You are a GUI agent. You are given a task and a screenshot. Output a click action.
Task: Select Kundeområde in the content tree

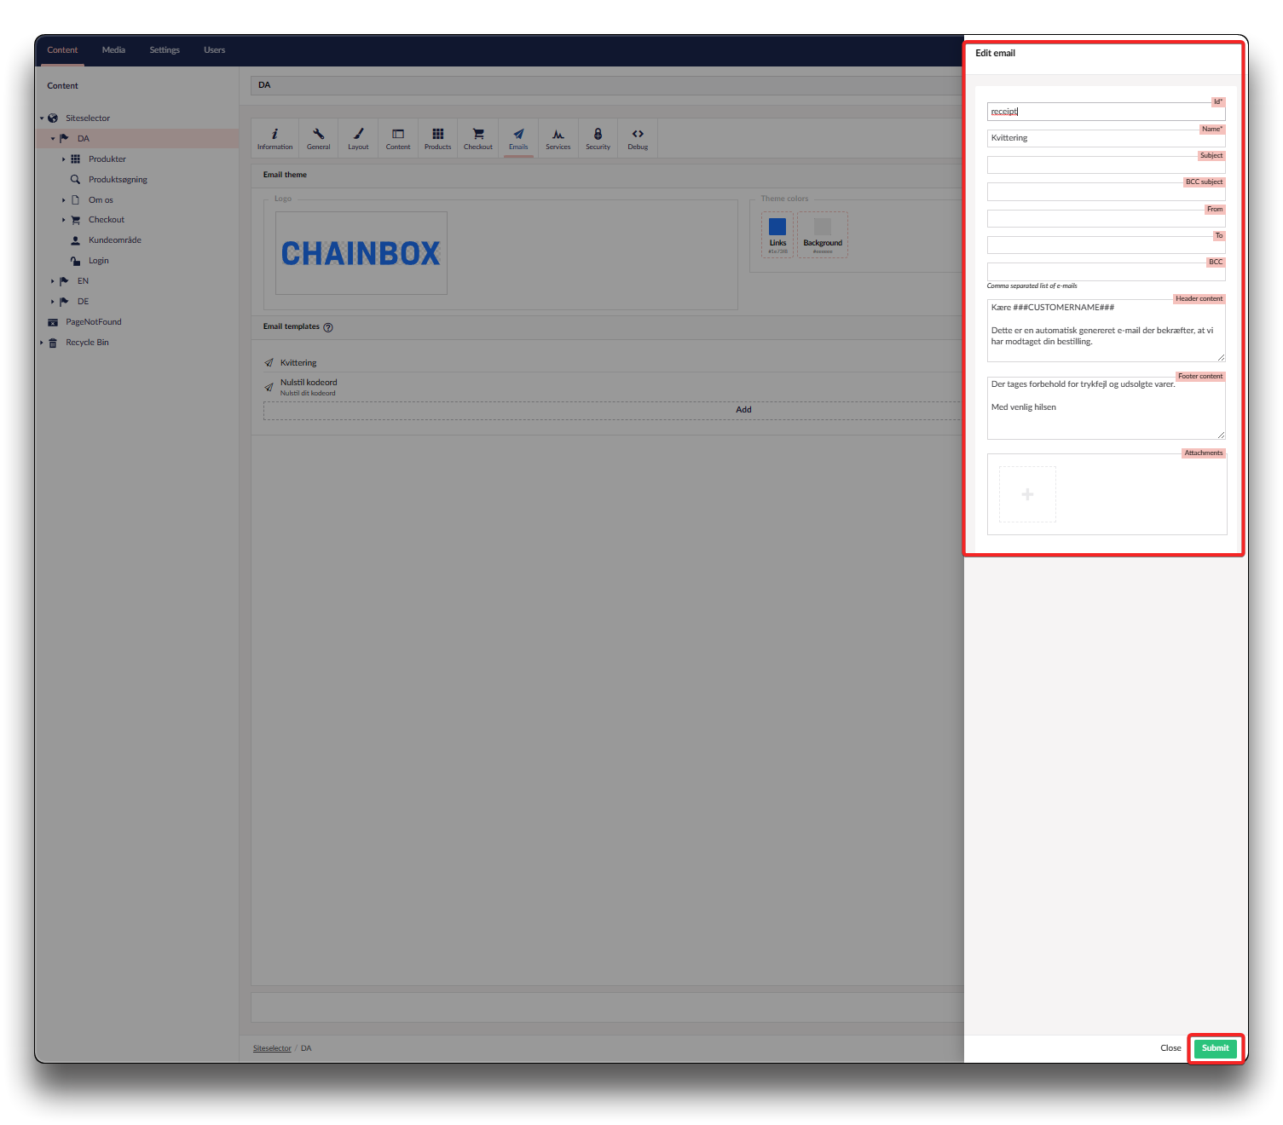[x=115, y=240]
